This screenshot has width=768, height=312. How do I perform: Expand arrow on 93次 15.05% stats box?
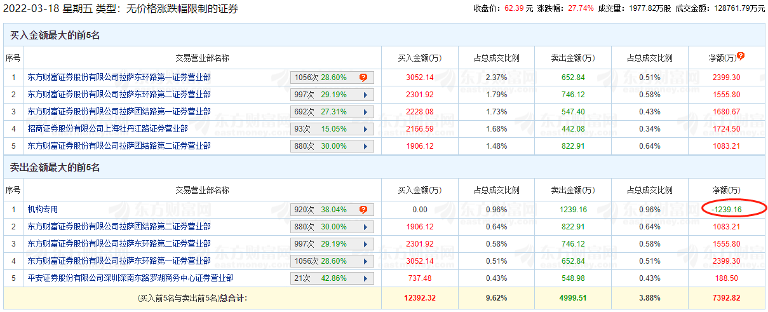pos(365,129)
